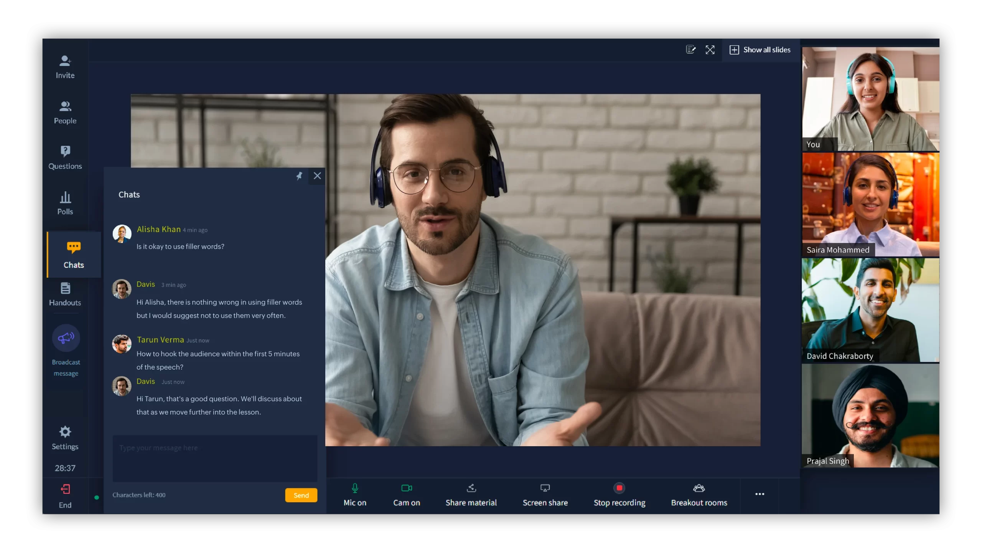Toggle Cam on/off
The image size is (982, 552).
pyautogui.click(x=406, y=493)
